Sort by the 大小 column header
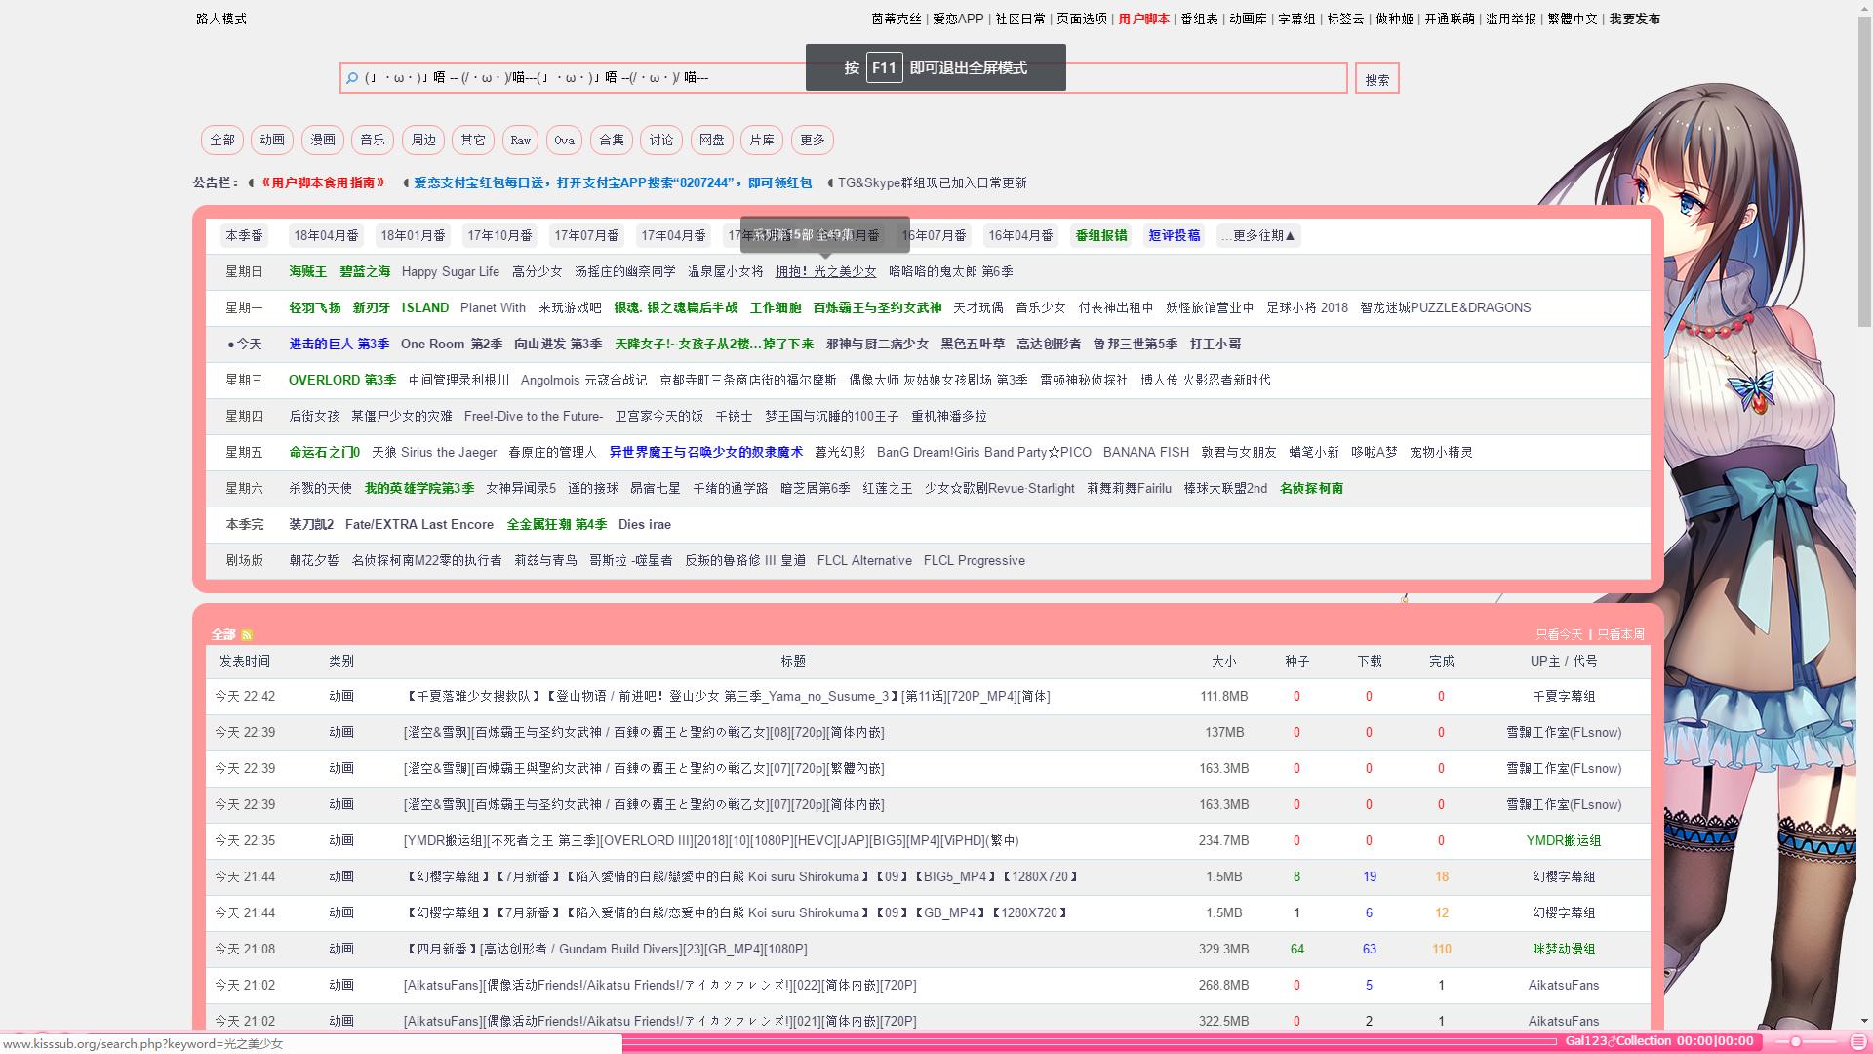This screenshot has height=1054, width=1873. (x=1223, y=661)
